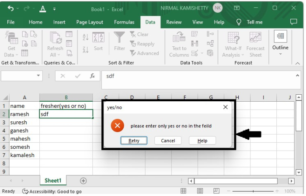Click Retry in yes/no dialog
The width and height of the screenshot is (306, 196).
(x=134, y=141)
